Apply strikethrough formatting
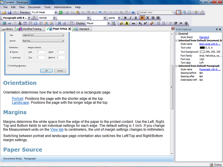Viewport: 223px width, 167px height. point(133,23)
